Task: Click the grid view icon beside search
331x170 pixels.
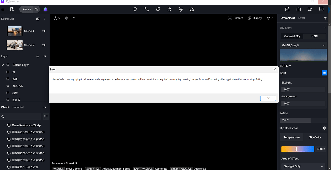Action: (46, 117)
